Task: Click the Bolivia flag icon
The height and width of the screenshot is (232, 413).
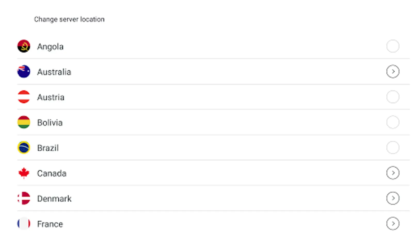Action: [24, 122]
